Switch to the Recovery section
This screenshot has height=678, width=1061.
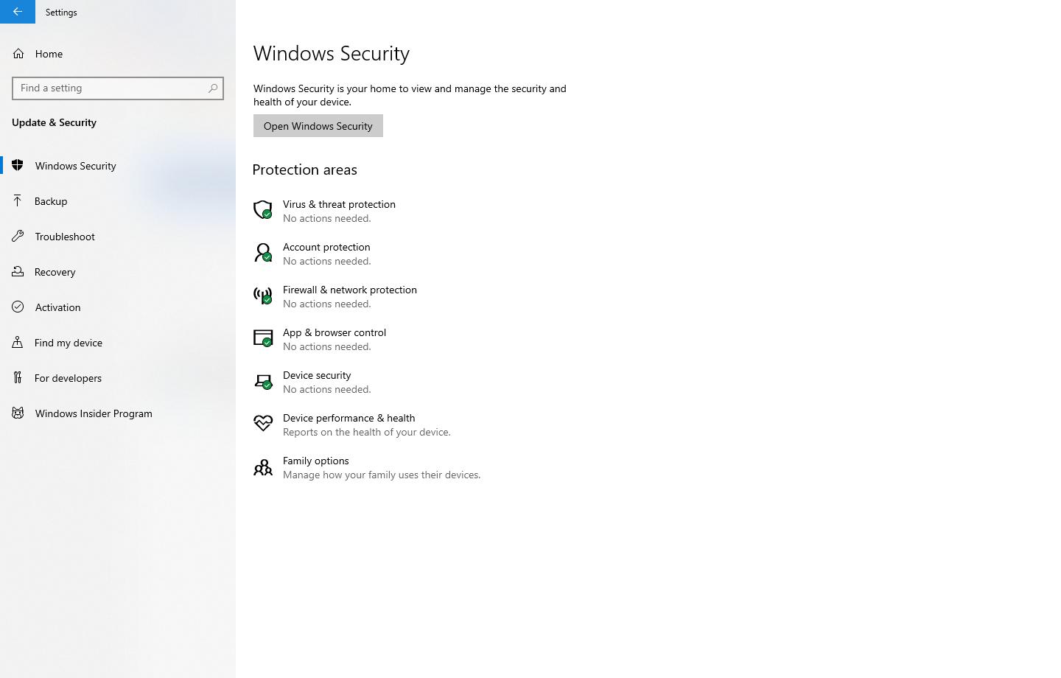118,271
